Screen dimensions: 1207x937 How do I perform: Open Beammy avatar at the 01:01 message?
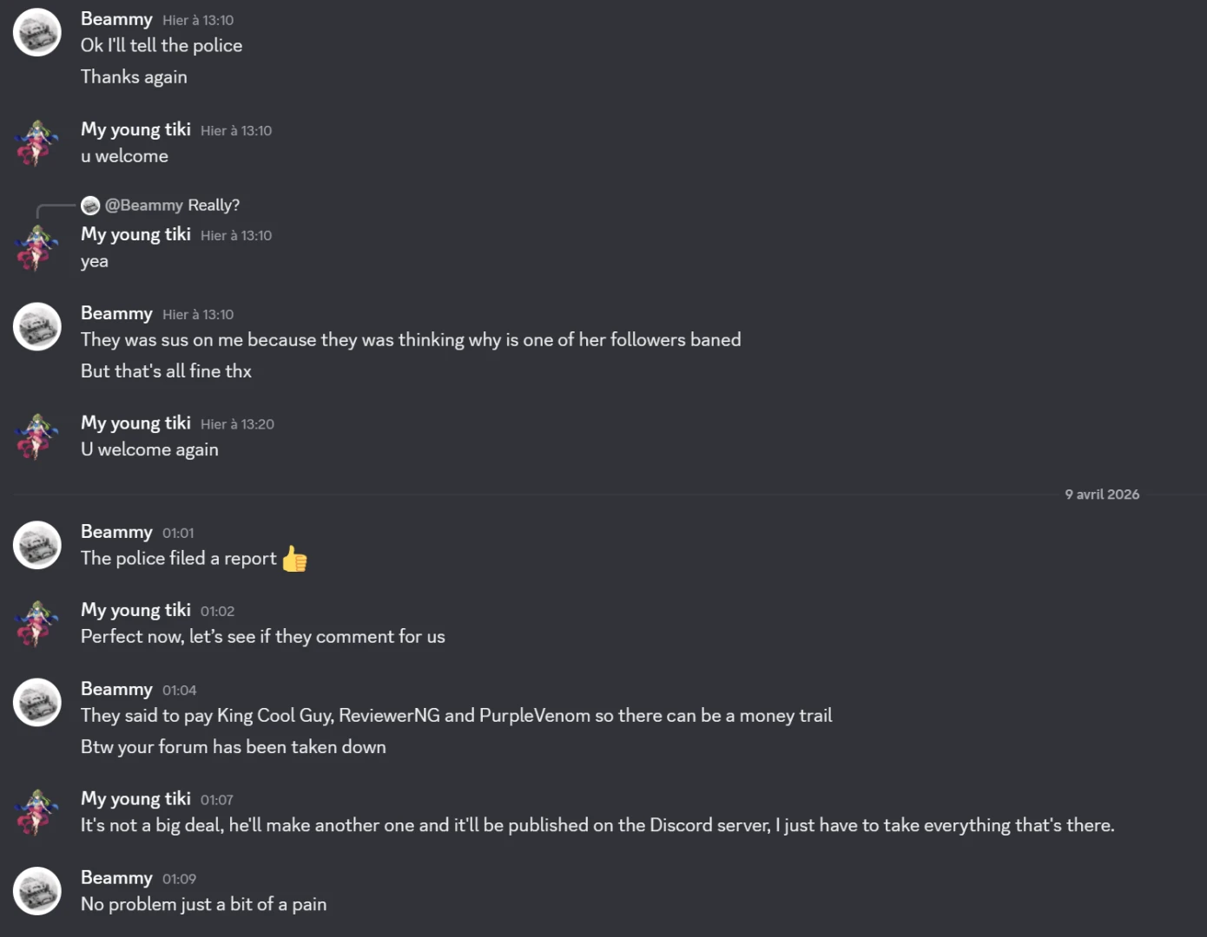(36, 545)
